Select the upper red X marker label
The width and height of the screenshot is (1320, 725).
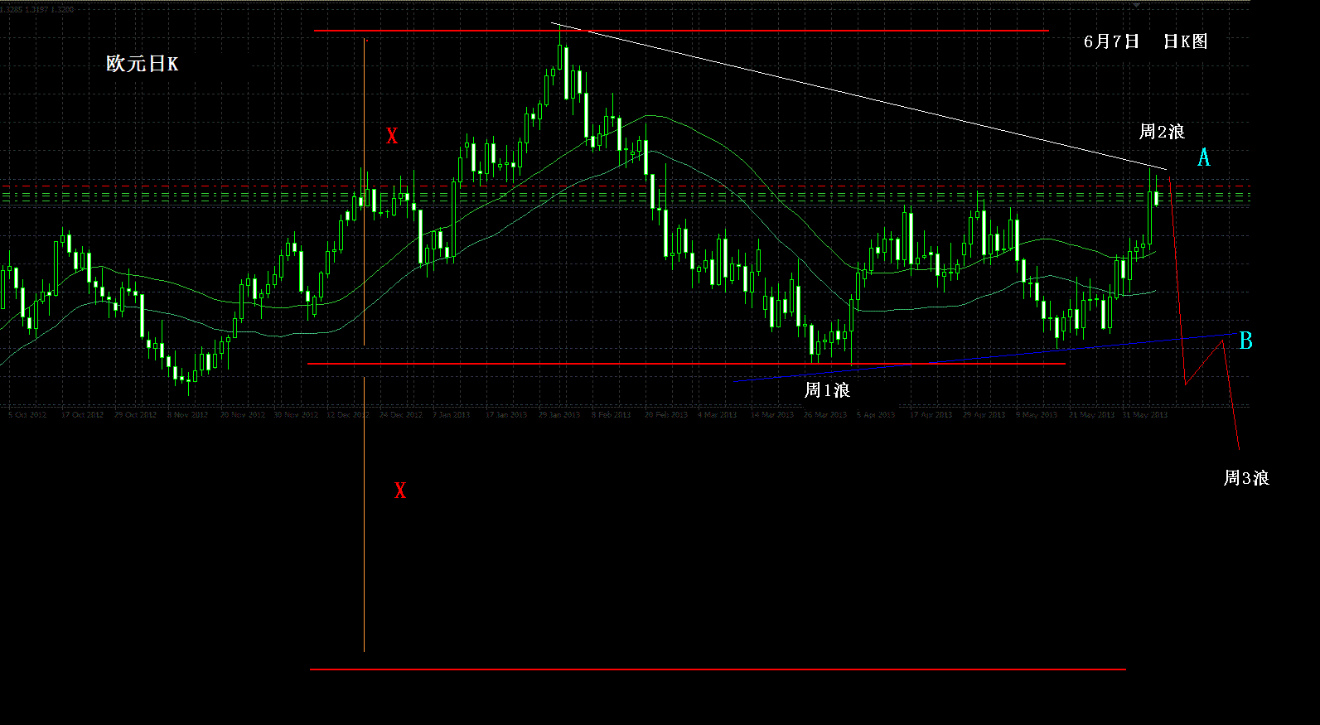point(392,136)
